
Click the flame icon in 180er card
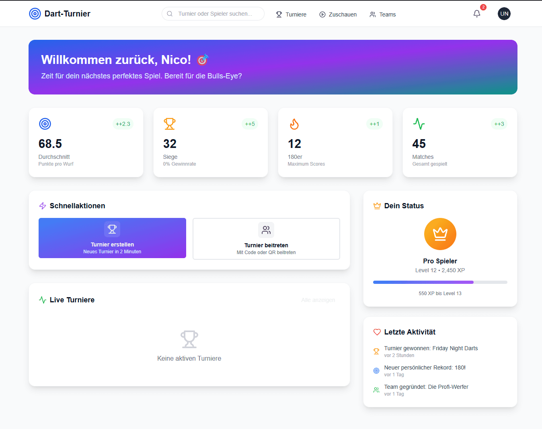point(294,124)
